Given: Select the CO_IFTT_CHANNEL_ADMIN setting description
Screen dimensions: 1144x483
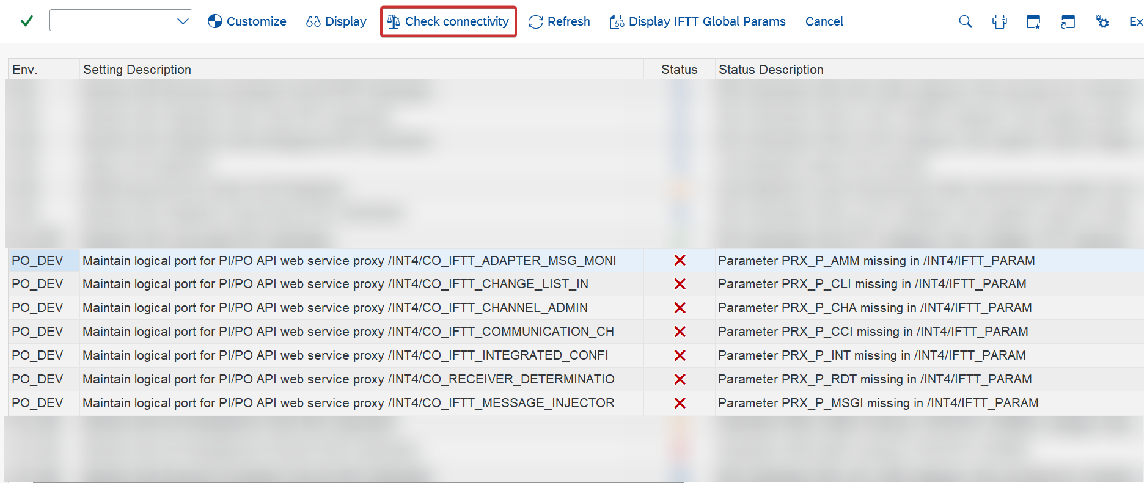Looking at the screenshot, I should click(x=361, y=308).
